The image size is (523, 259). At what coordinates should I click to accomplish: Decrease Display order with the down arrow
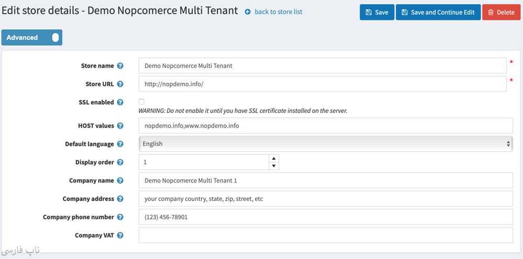[273, 166]
